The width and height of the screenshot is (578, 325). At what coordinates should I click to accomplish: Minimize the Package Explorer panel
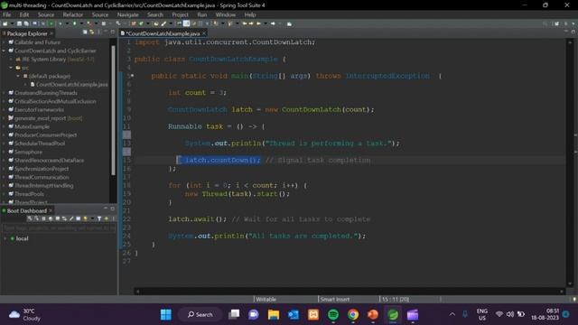(x=106, y=32)
